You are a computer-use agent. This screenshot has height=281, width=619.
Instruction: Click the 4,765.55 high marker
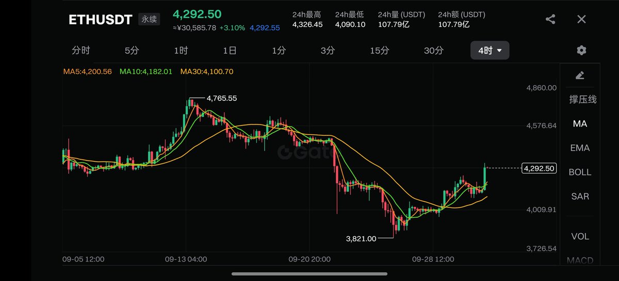pyautogui.click(x=221, y=98)
